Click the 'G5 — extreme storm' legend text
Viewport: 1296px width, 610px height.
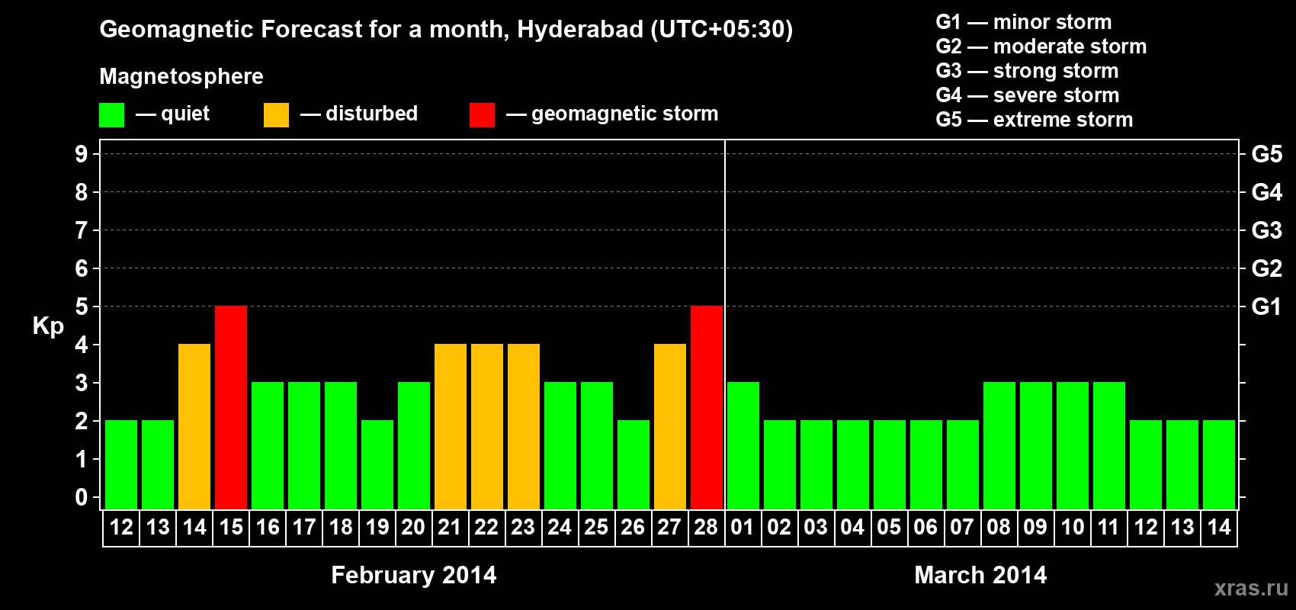pyautogui.click(x=1035, y=120)
